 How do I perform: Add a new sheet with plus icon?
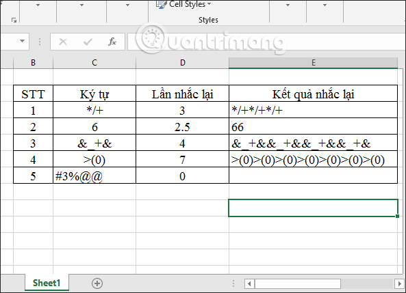pyautogui.click(x=97, y=283)
